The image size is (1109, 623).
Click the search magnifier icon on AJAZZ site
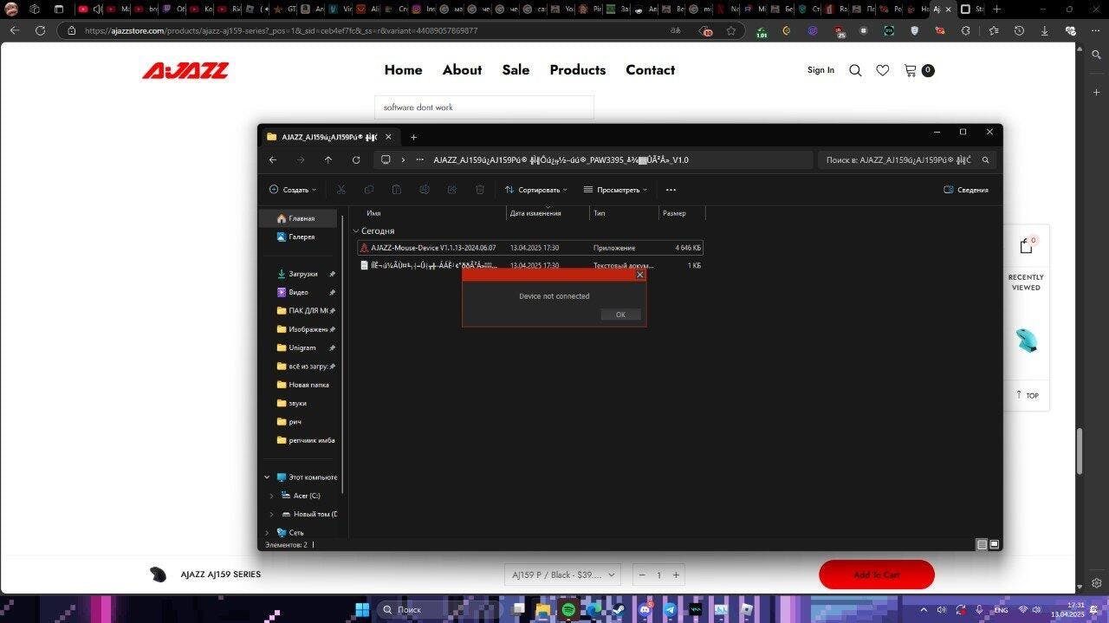[x=855, y=70]
